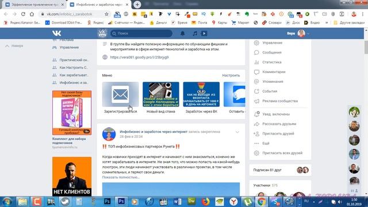
Task: Open Статистика in the right menu
Action: 272,62
